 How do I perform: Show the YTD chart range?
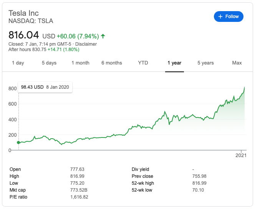[x=143, y=63]
